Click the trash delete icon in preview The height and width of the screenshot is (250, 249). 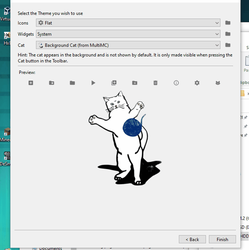point(155,83)
